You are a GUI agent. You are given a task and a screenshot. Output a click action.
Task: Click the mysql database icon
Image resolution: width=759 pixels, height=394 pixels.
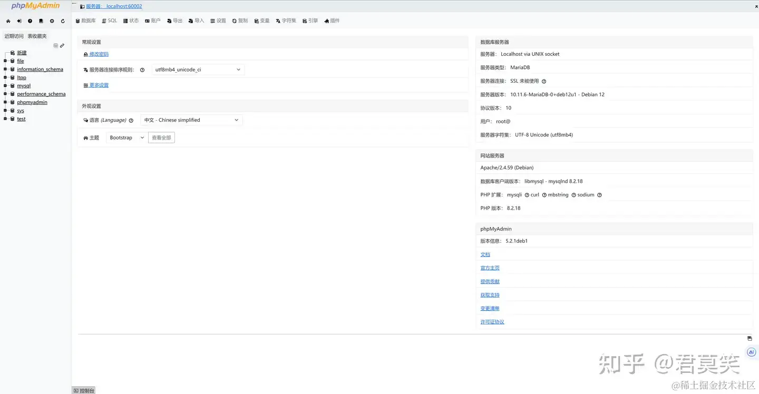(13, 86)
